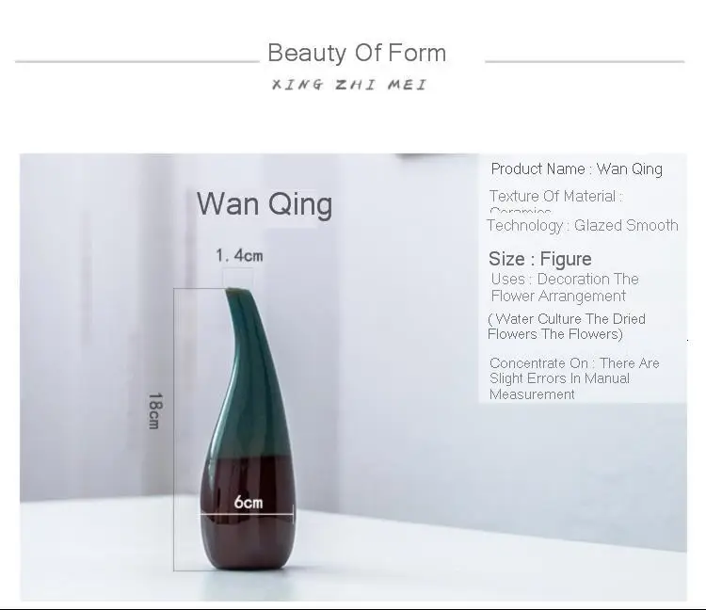Select the 6cm base width label
The height and width of the screenshot is (610, 706).
click(x=249, y=502)
